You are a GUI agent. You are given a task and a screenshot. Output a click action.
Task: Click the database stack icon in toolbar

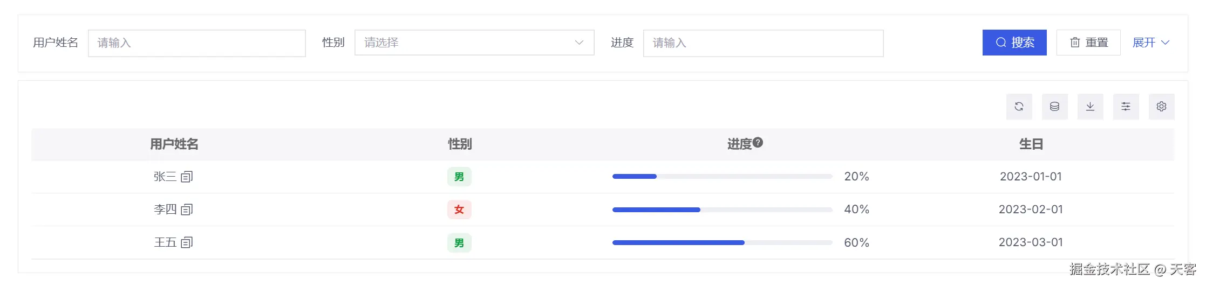coord(1054,107)
